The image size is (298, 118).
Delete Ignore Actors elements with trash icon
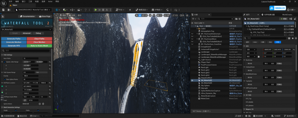(x=43, y=104)
